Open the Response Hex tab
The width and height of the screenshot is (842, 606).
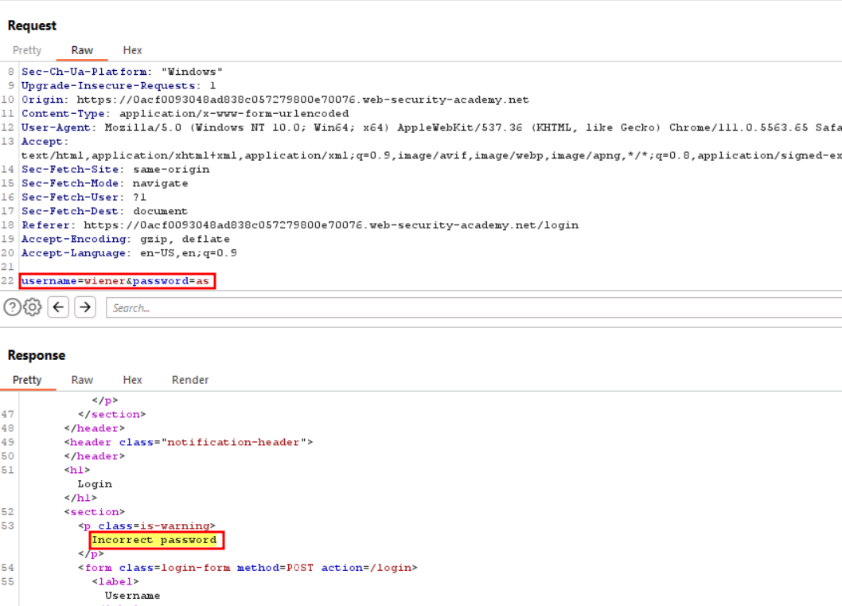132,380
